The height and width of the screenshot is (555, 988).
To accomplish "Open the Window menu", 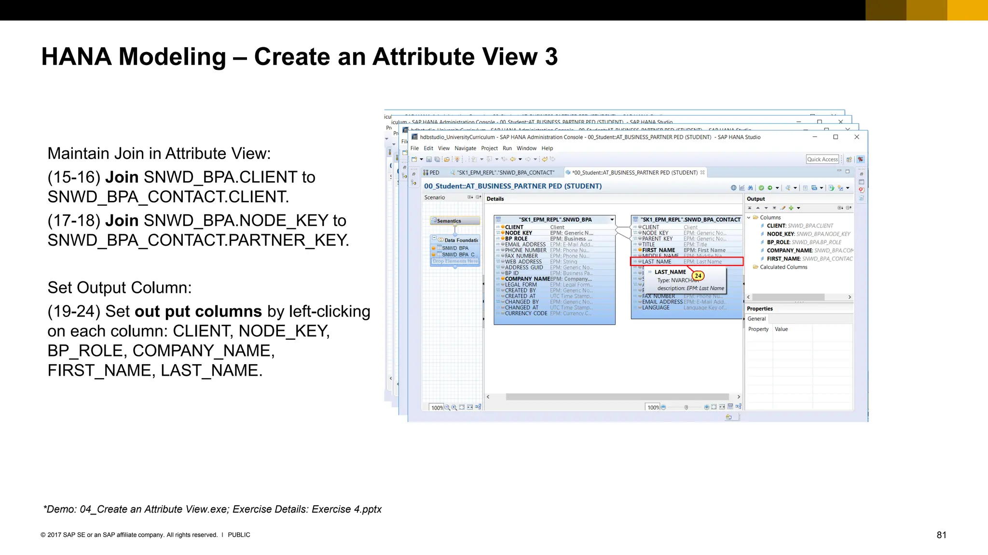I will (526, 148).
